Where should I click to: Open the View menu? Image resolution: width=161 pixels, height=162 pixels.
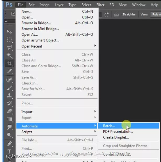[x=123, y=5]
